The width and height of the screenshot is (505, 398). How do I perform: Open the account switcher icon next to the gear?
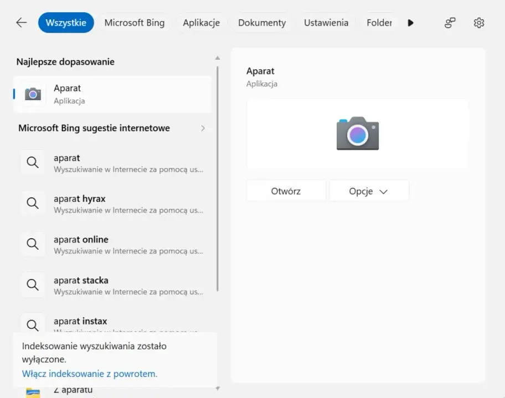pos(450,23)
